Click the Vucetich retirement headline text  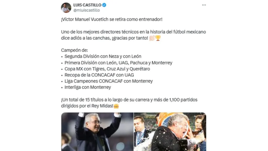[112, 19]
